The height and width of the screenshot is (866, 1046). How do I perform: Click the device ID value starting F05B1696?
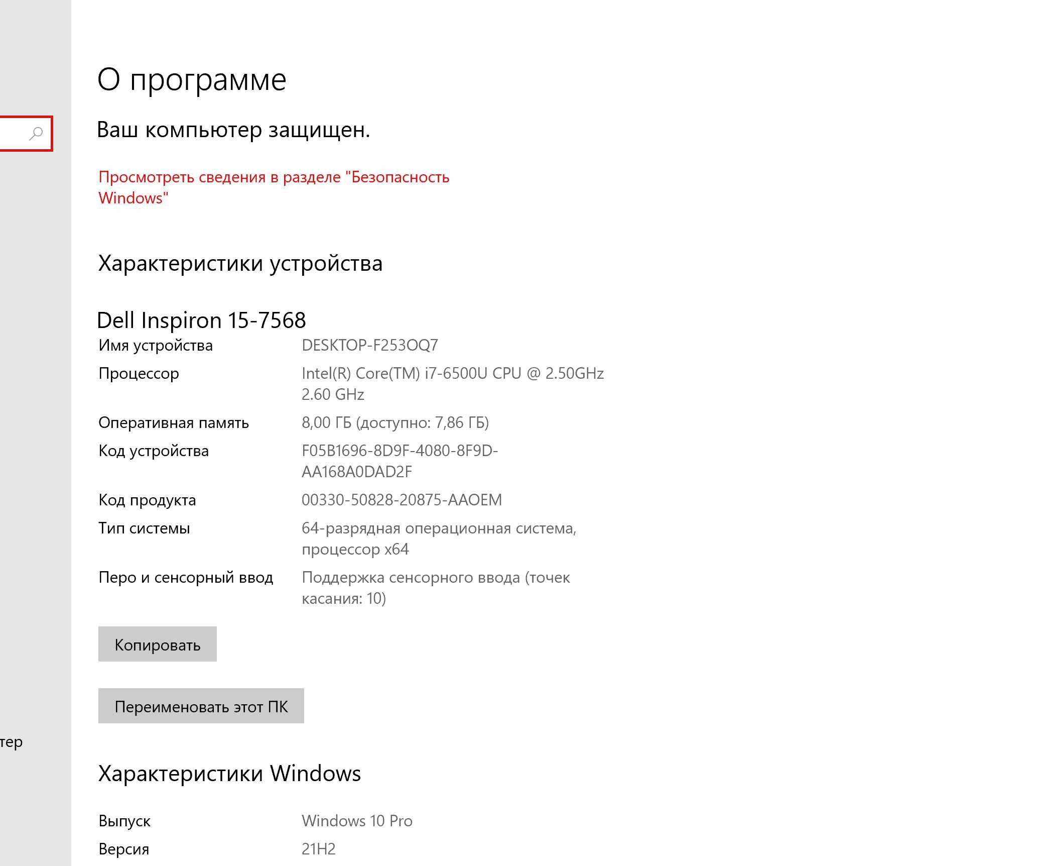pyautogui.click(x=400, y=451)
